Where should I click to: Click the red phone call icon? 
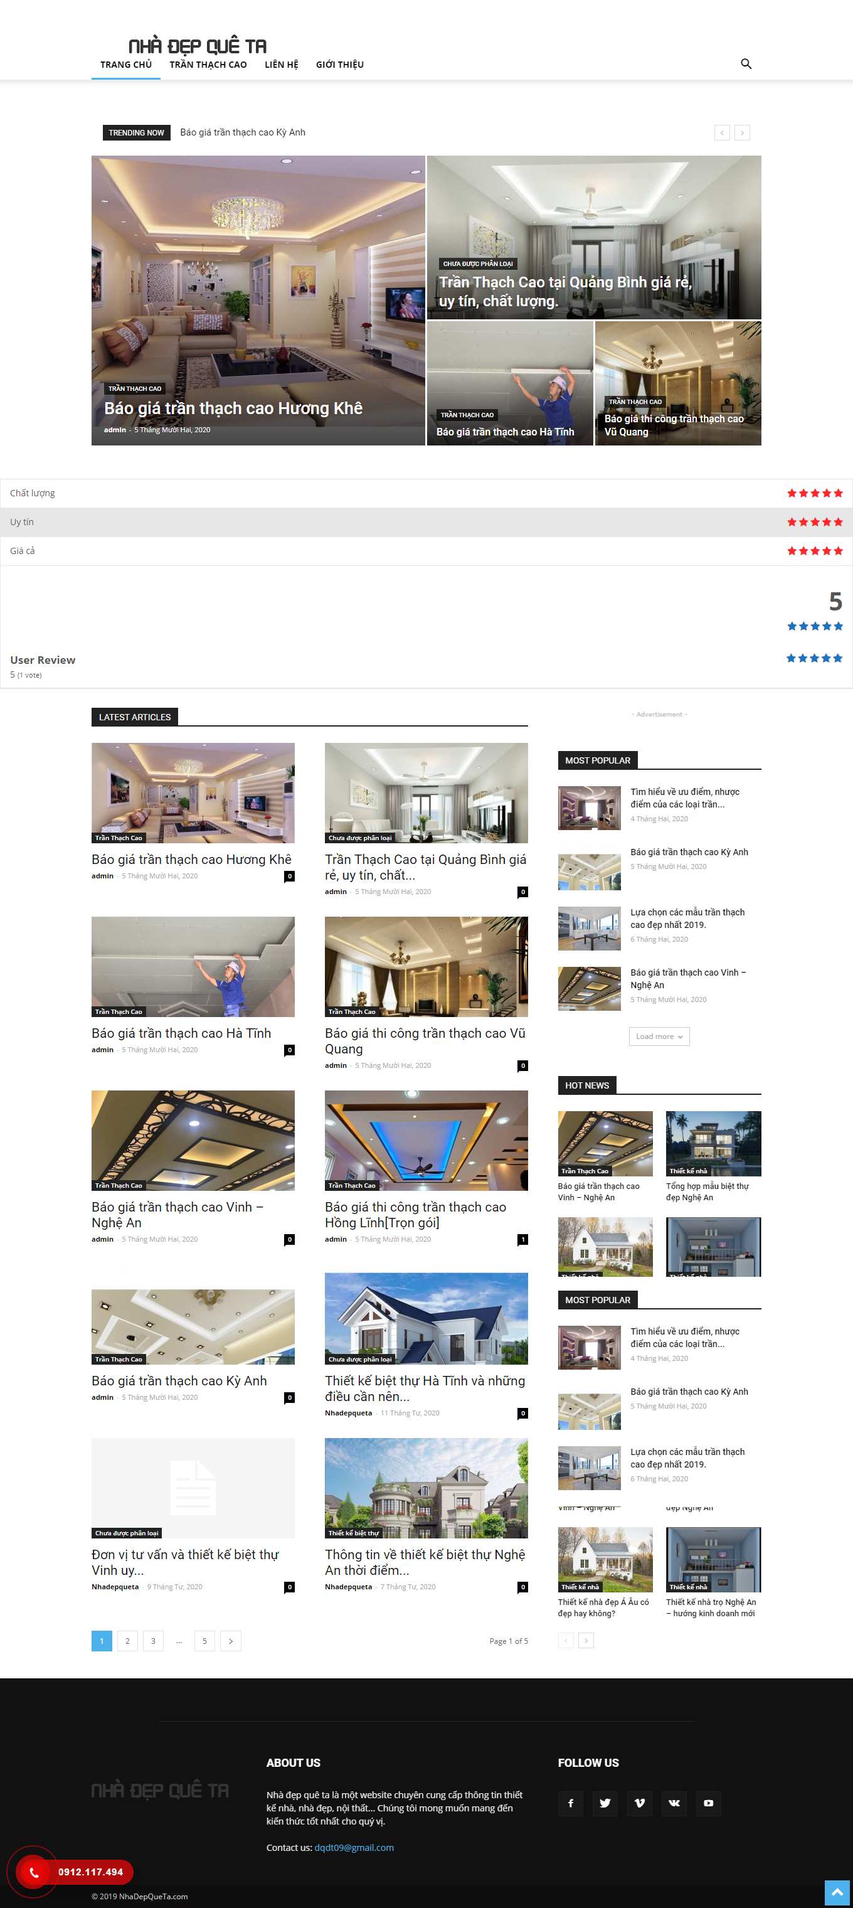point(33,1872)
